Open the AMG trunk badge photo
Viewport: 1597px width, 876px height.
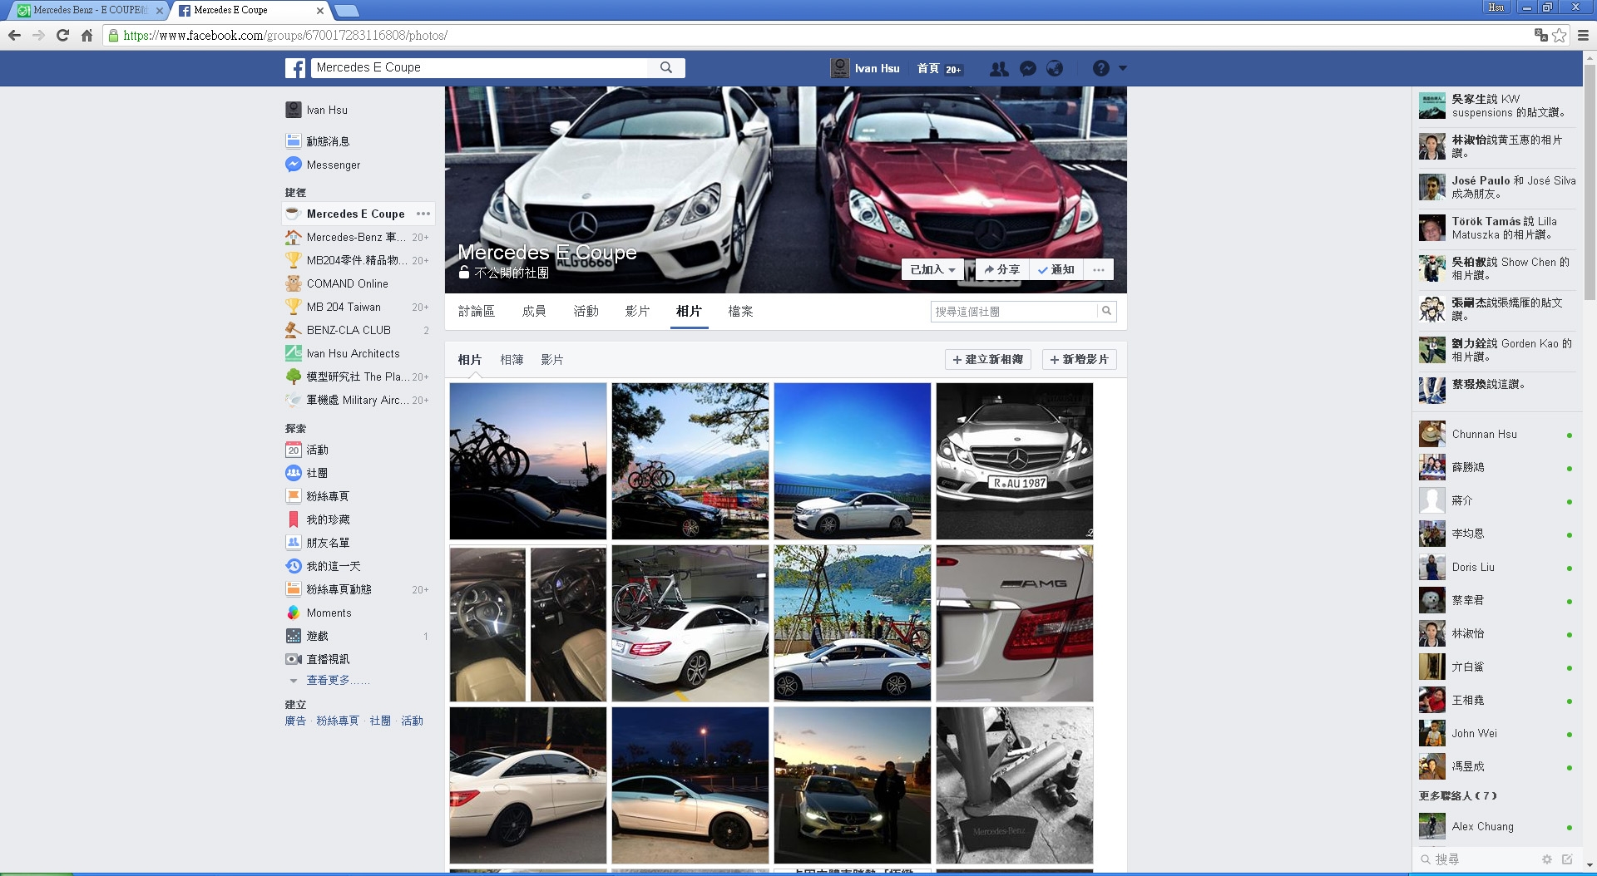(x=1015, y=623)
